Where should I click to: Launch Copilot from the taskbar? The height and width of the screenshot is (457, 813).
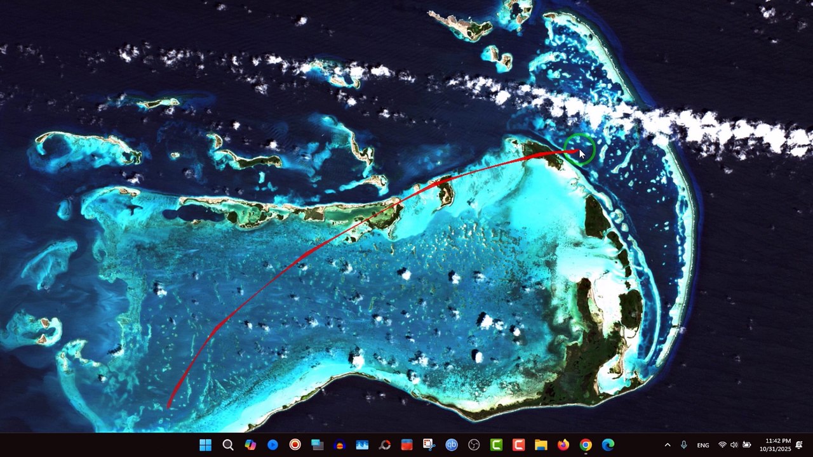coord(250,445)
